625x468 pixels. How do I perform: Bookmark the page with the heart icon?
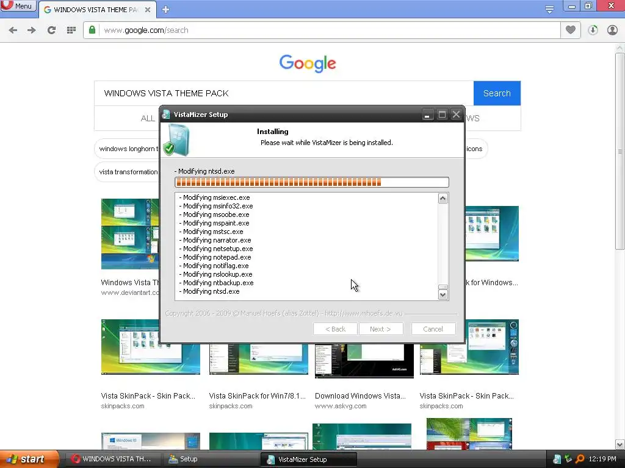click(571, 30)
